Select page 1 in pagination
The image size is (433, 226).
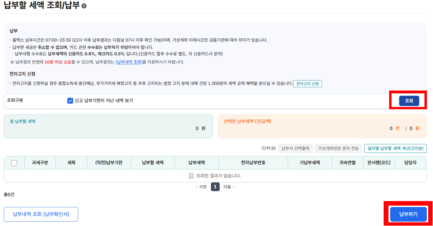tap(215, 187)
